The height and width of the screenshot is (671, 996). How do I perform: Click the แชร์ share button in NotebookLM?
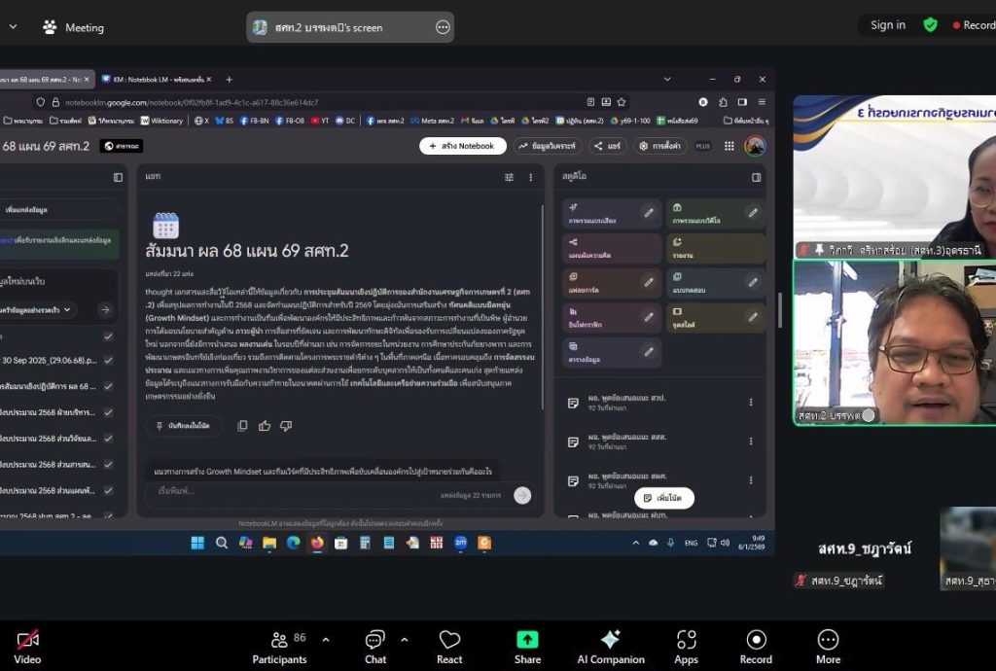tap(607, 146)
